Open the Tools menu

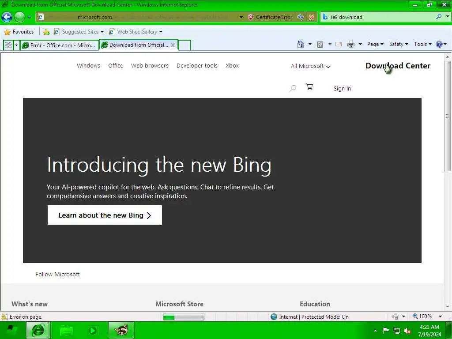click(x=422, y=44)
